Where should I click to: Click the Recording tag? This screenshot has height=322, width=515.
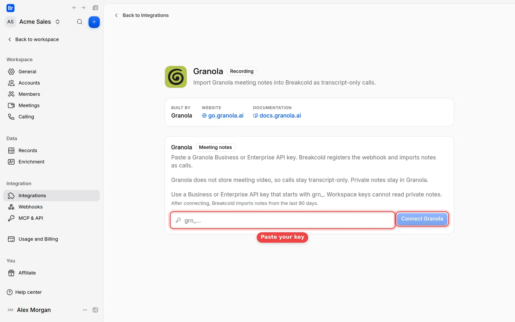[242, 71]
